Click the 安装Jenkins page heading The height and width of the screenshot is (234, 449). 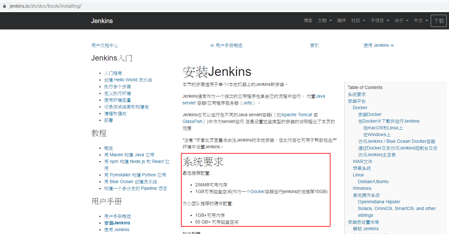pos(217,72)
